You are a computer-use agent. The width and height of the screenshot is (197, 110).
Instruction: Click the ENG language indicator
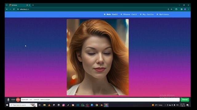[x=177, y=105]
